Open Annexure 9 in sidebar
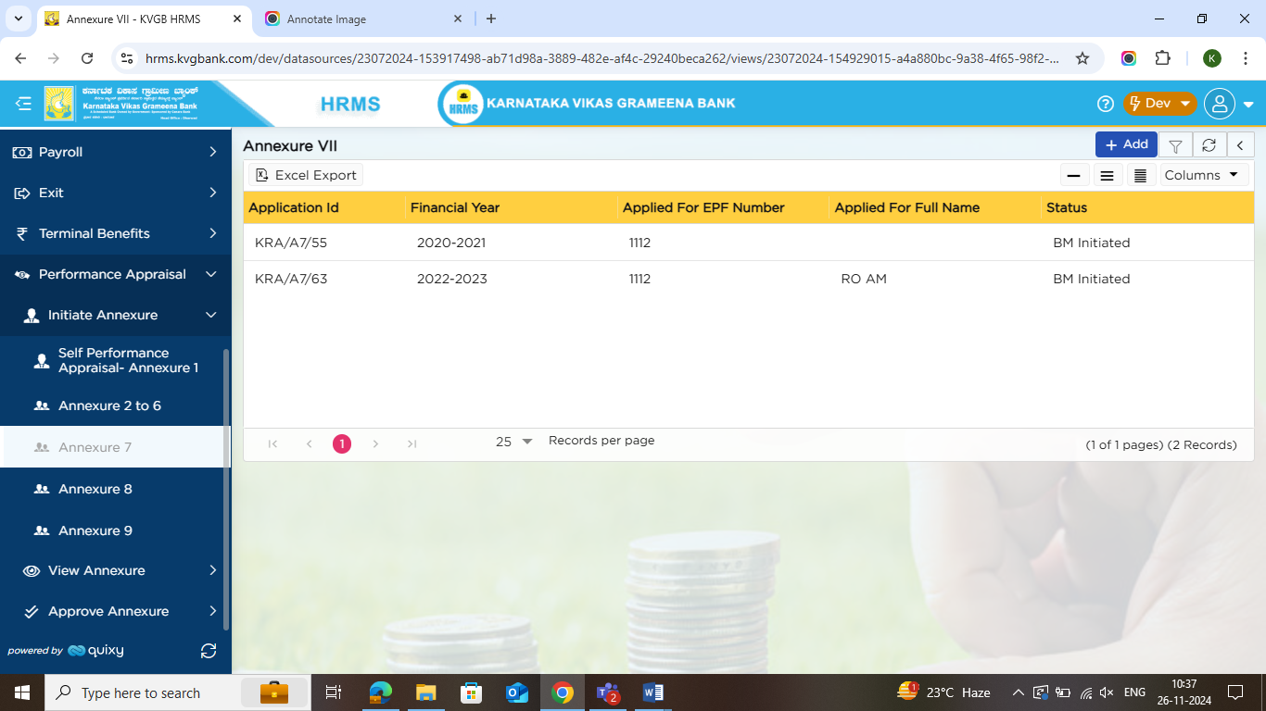This screenshot has width=1266, height=711. (111, 530)
